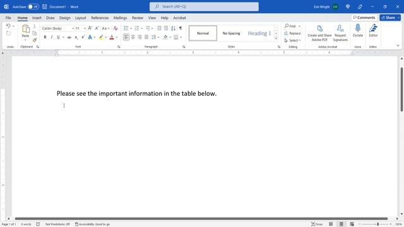Click Replace in Editing group
Viewport: 404px width, 227px height.
pyautogui.click(x=292, y=33)
